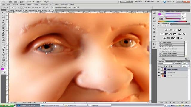Switch to the Design workspace
The image size is (191, 107).
point(138,2)
